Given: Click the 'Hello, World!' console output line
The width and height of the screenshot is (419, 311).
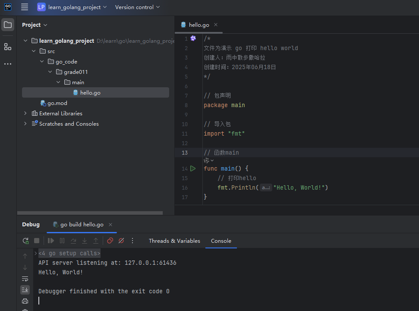Looking at the screenshot, I should coord(61,272).
